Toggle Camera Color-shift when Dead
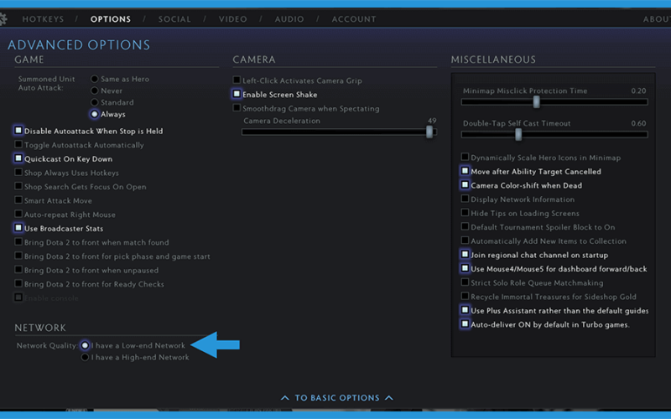Viewport: 671px width, 419px height. tap(465, 184)
